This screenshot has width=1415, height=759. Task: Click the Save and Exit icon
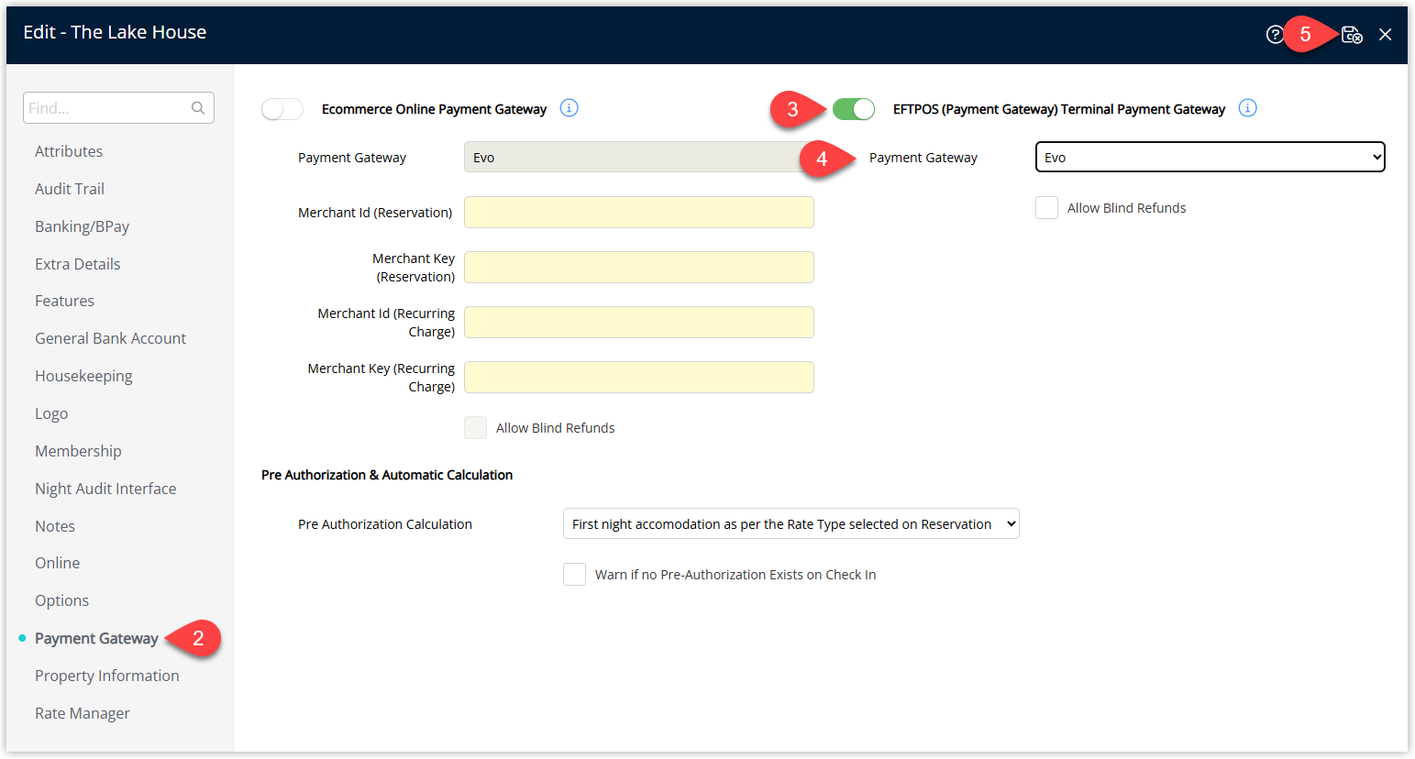tap(1352, 35)
